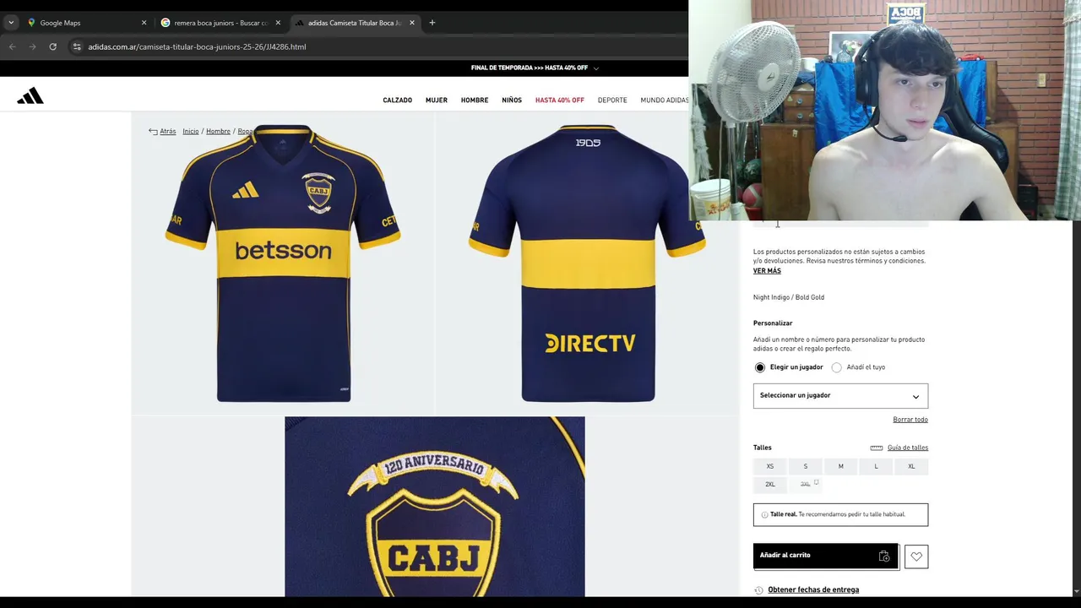
Task: Choose size 2XL
Action: tap(770, 485)
